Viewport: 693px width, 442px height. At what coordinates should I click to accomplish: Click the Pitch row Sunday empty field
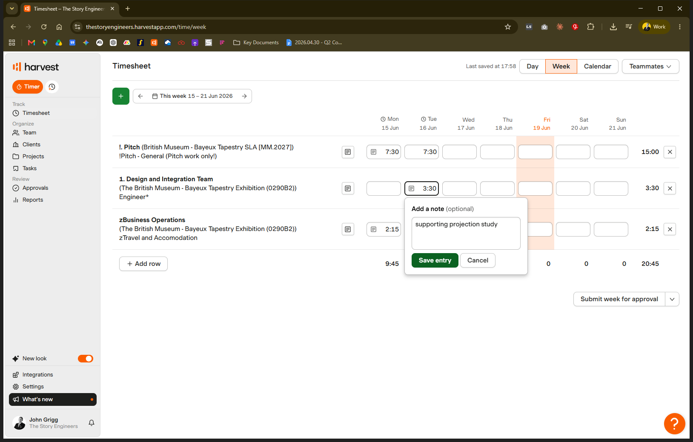[611, 152]
